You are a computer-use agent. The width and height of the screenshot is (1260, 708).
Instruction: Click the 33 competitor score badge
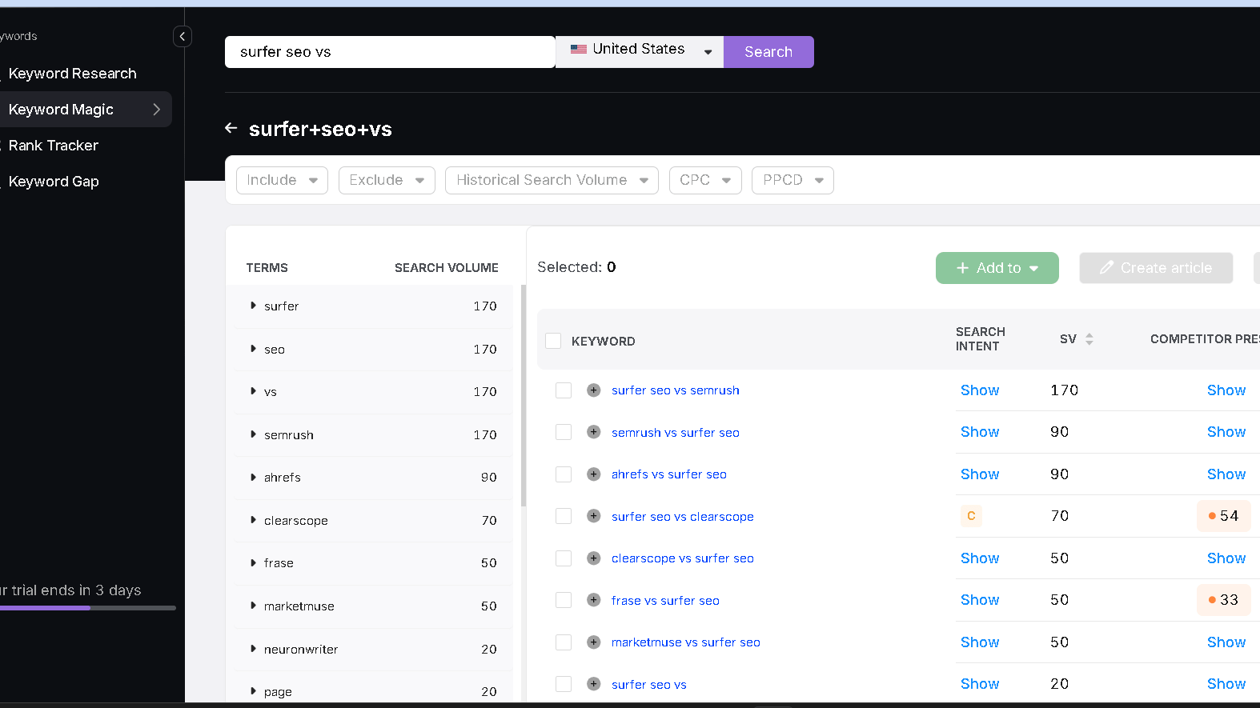[1223, 600]
